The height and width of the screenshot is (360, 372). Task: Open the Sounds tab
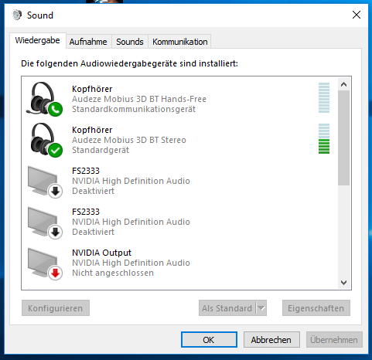(130, 42)
